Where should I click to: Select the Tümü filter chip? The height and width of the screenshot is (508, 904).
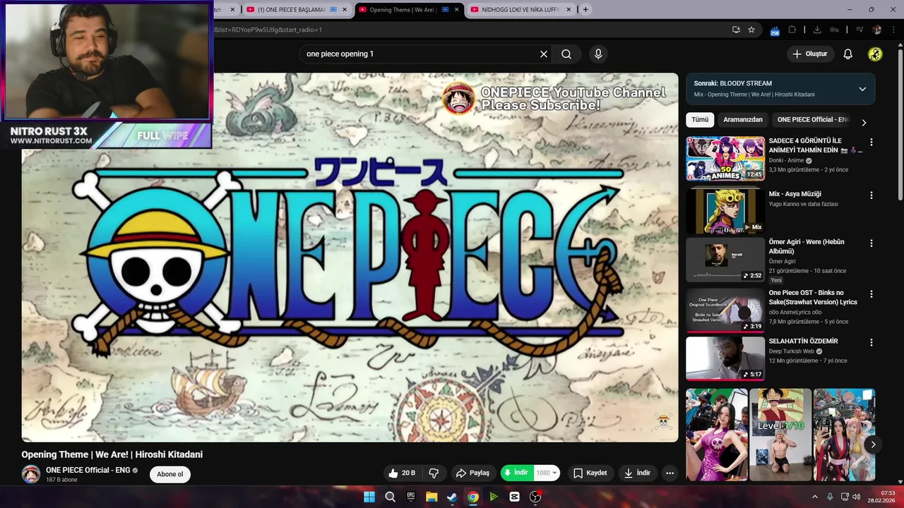(x=700, y=120)
